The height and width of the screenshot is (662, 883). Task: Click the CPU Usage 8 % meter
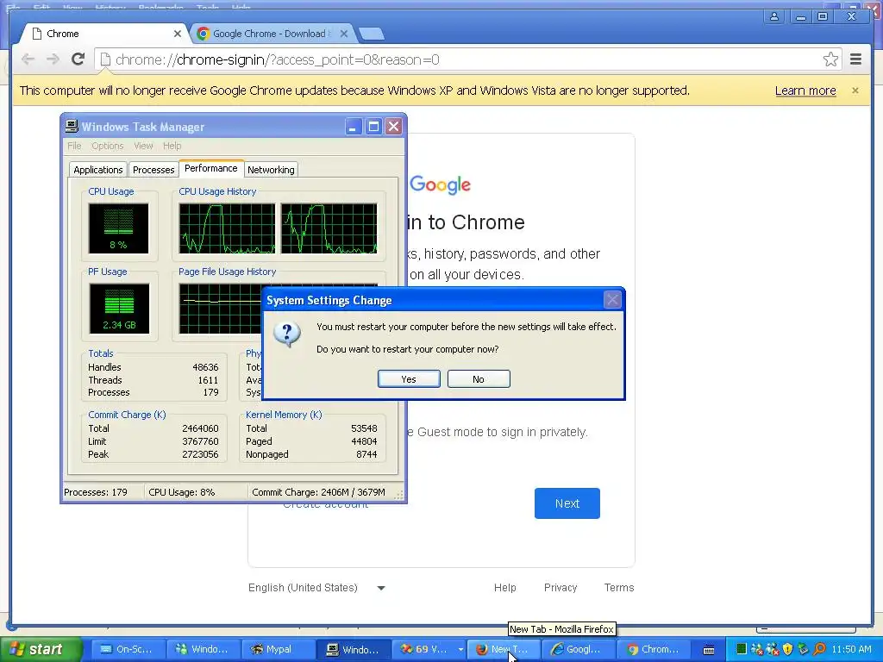(118, 228)
